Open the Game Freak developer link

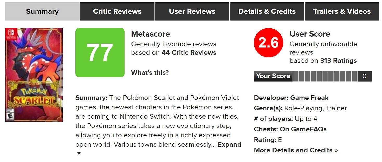[309, 98]
